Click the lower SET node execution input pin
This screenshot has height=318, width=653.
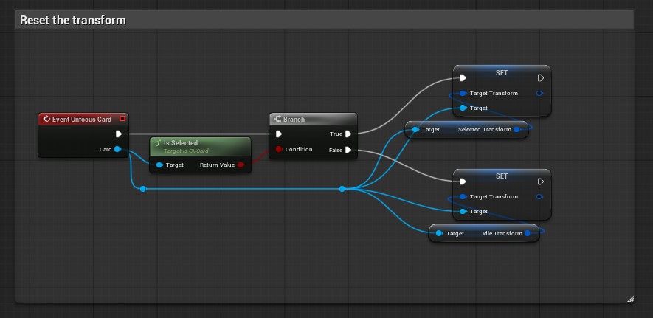point(462,182)
